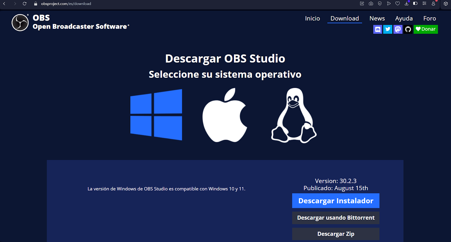Open the Ayuda menu item
The width and height of the screenshot is (451, 242).
[x=404, y=18]
